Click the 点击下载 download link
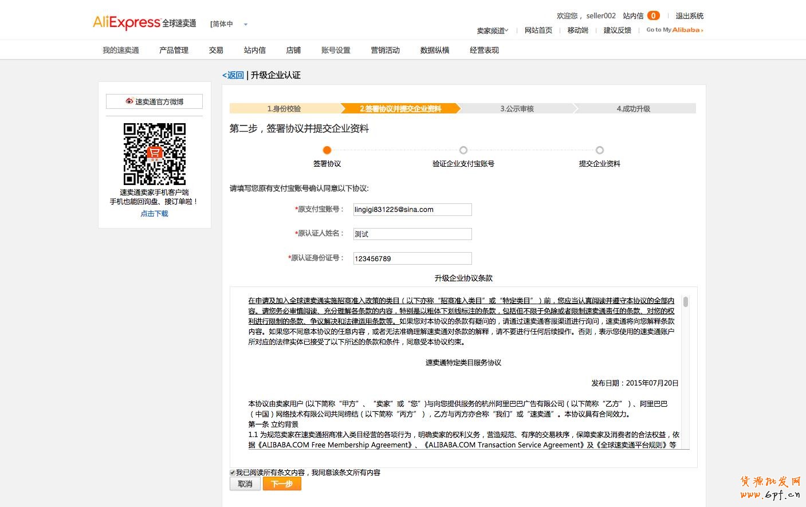This screenshot has width=806, height=507. tap(154, 214)
